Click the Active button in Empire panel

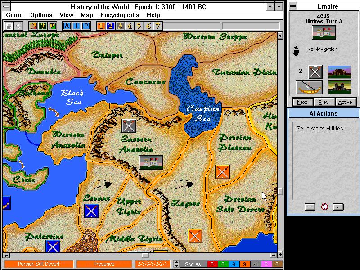click(345, 102)
